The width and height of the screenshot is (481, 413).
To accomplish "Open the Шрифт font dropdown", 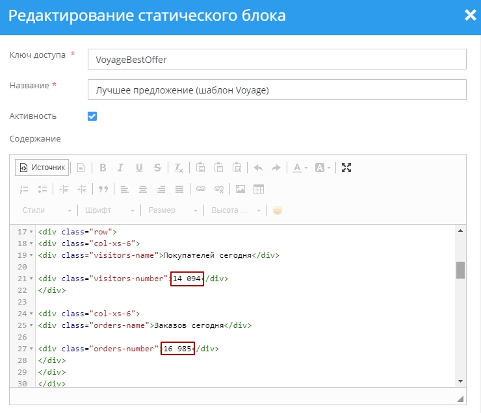I will (109, 210).
